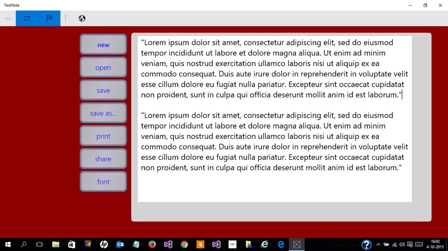This screenshot has height=251, width=448.
Task: Open Outlook from the taskbar
Action: click(x=120, y=244)
